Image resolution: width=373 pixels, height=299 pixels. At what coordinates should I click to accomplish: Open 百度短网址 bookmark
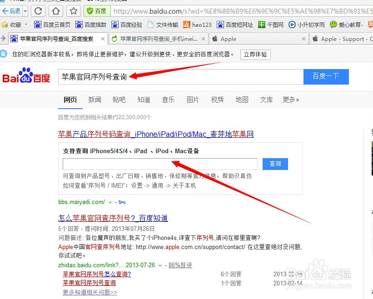coord(235,25)
